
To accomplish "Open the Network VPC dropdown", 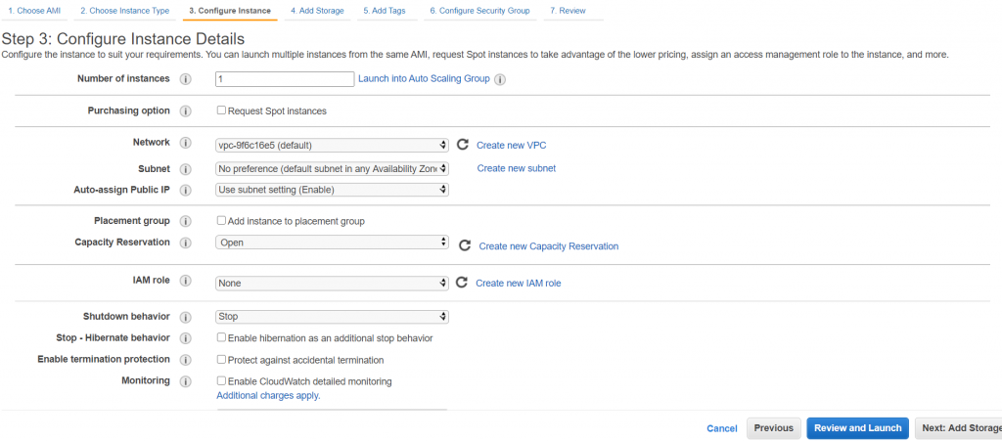I will click(x=332, y=145).
